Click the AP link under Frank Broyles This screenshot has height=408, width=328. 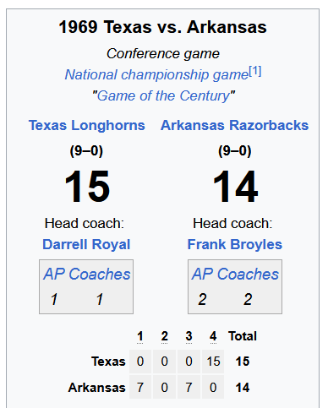202,274
